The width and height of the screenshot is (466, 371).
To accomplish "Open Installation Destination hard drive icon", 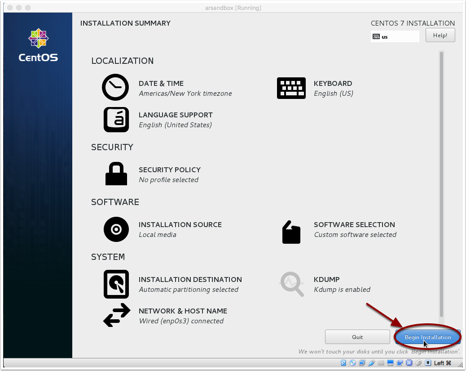I will coord(116,284).
